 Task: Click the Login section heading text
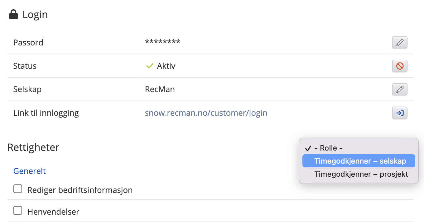pos(35,15)
